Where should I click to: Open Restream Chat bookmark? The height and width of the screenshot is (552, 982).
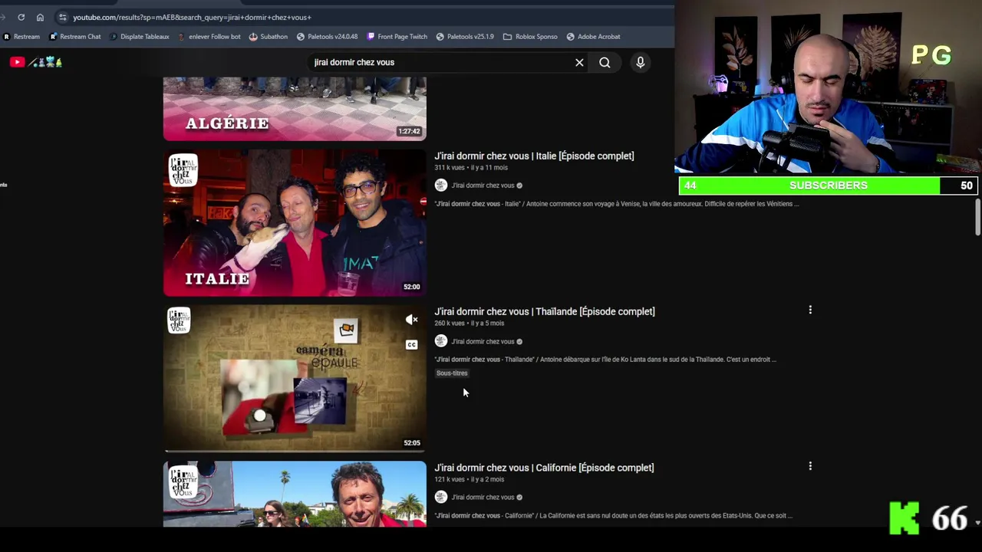pyautogui.click(x=75, y=36)
